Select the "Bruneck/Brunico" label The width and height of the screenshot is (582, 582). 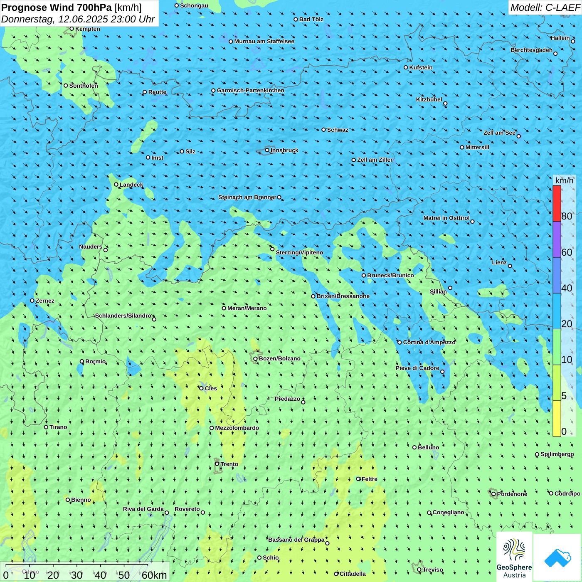[390, 275]
